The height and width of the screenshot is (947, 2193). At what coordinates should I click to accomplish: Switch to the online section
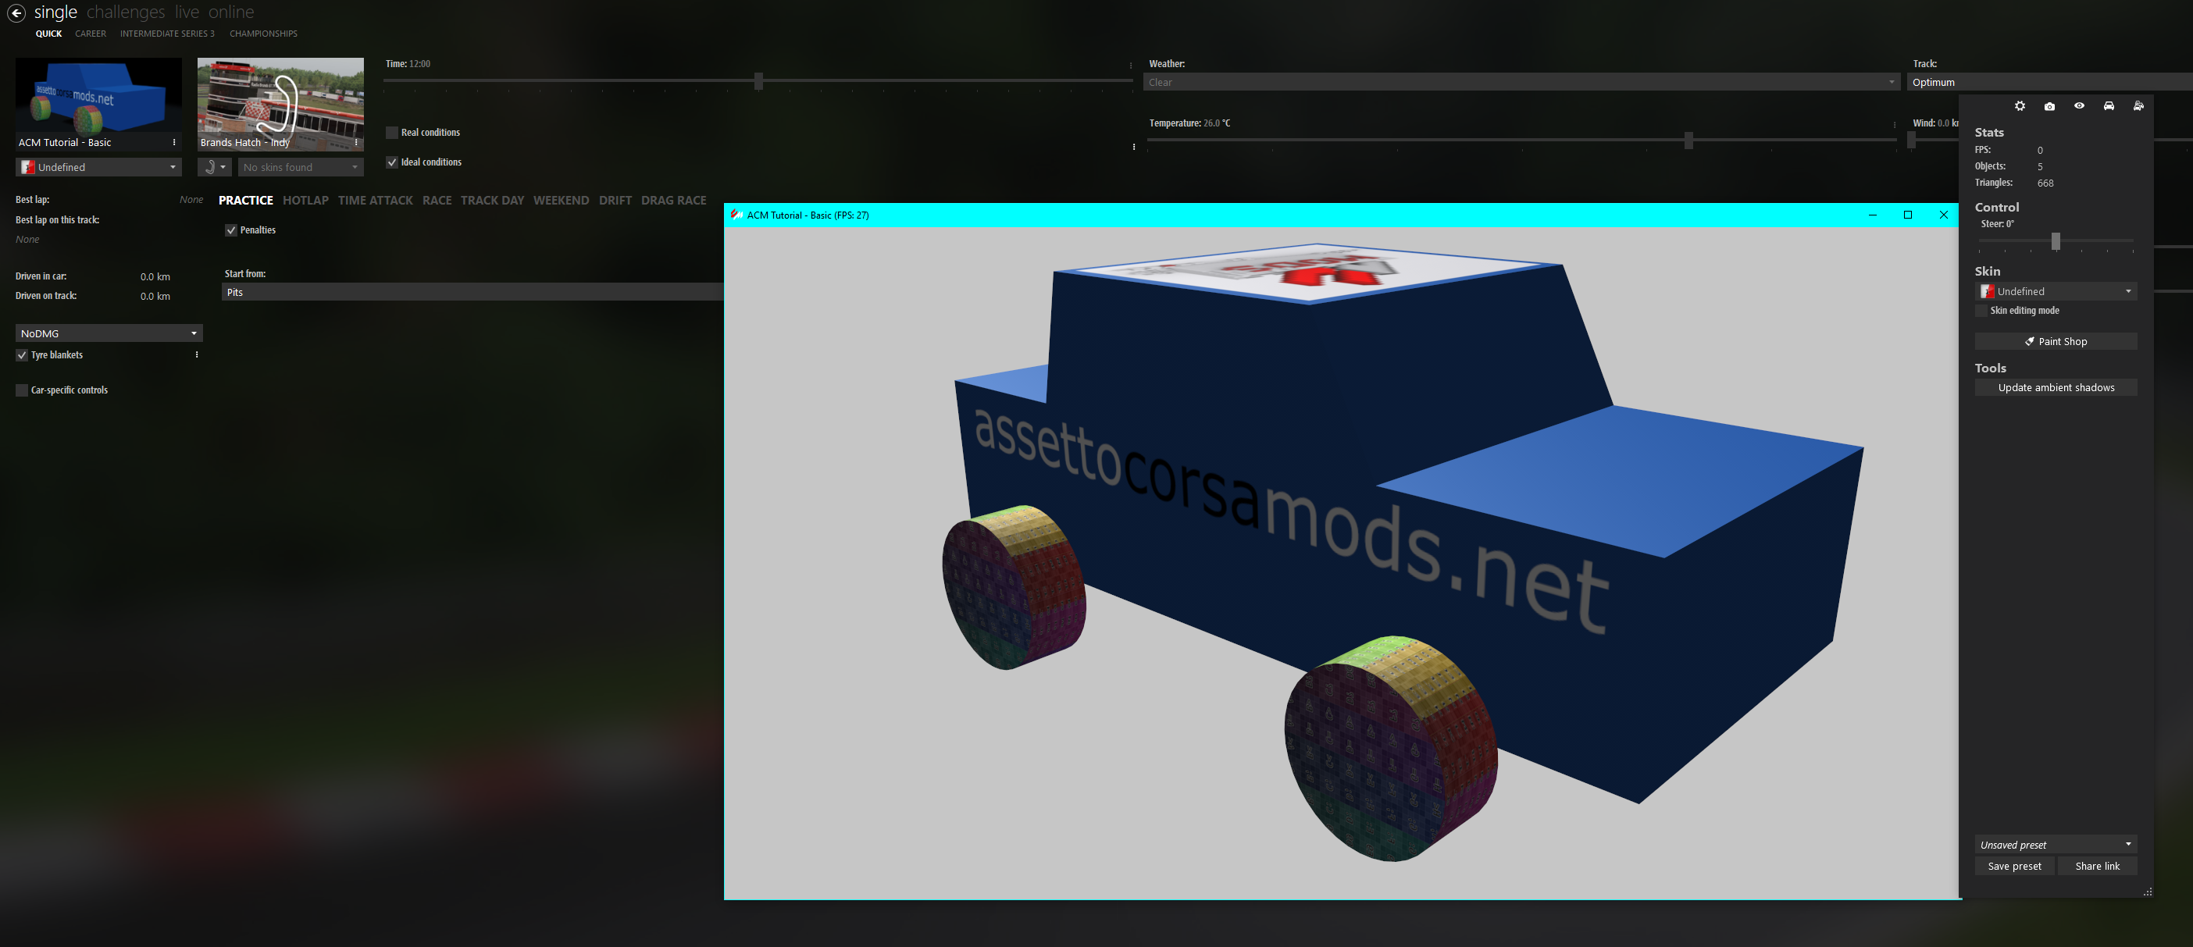tap(230, 12)
